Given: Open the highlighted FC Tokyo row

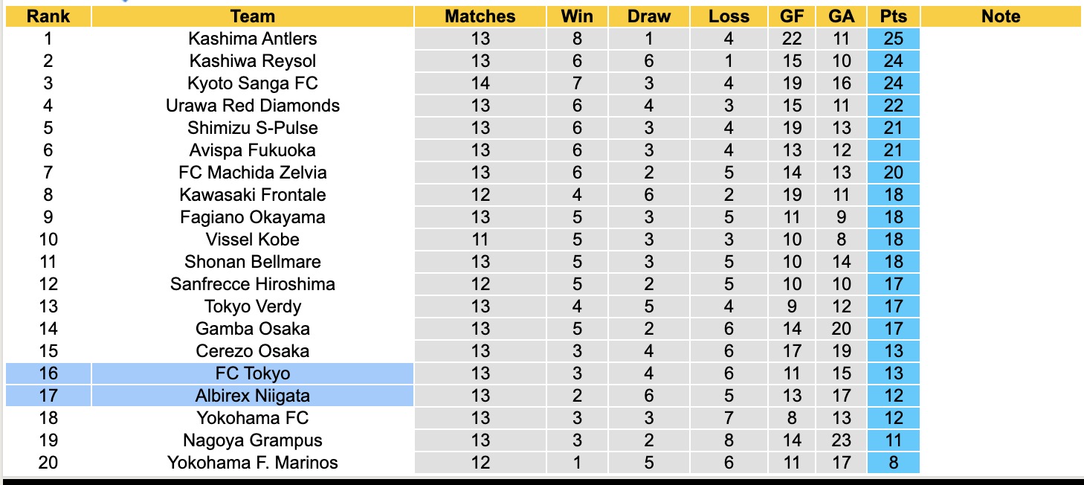Looking at the screenshot, I should point(253,373).
